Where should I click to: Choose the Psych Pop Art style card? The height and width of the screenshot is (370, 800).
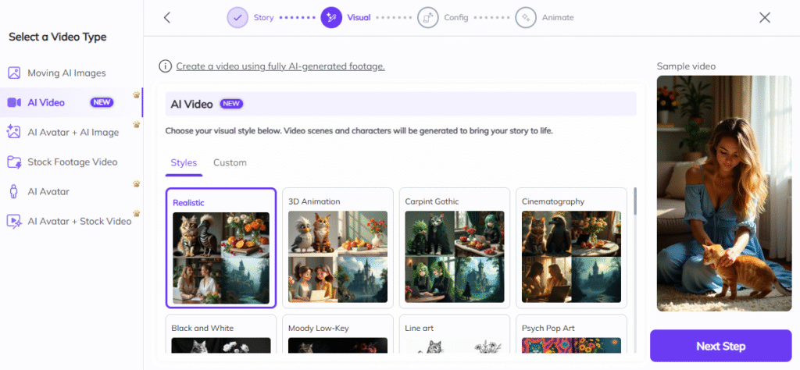pyautogui.click(x=571, y=334)
